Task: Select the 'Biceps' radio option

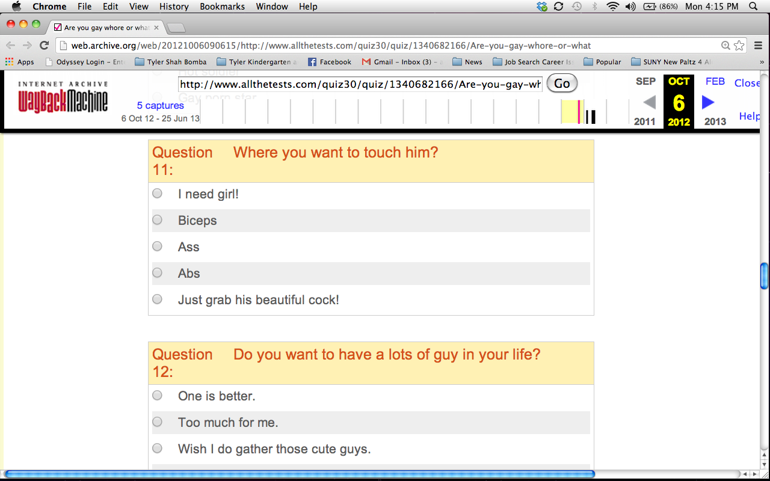Action: [x=157, y=220]
